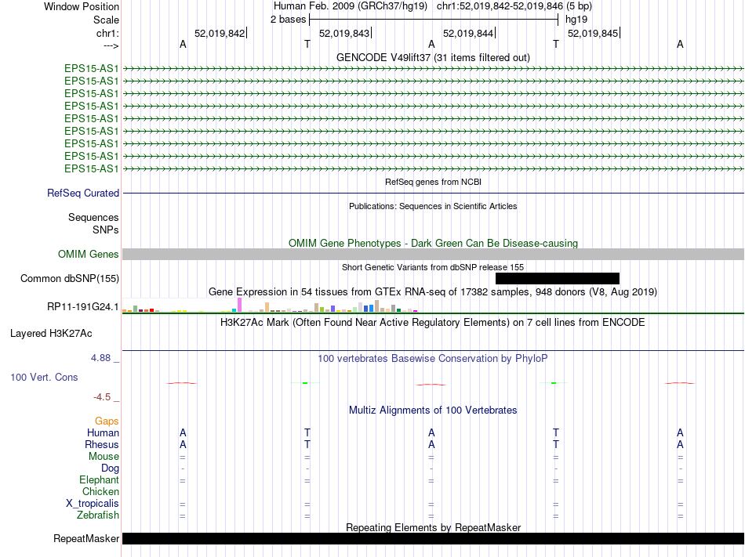Click the Elephant alignment row label

tap(99, 479)
